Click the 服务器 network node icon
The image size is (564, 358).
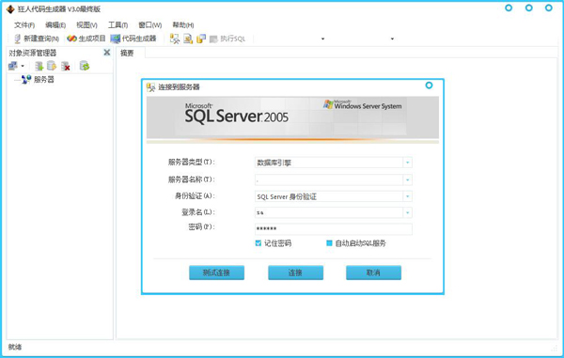[26, 80]
